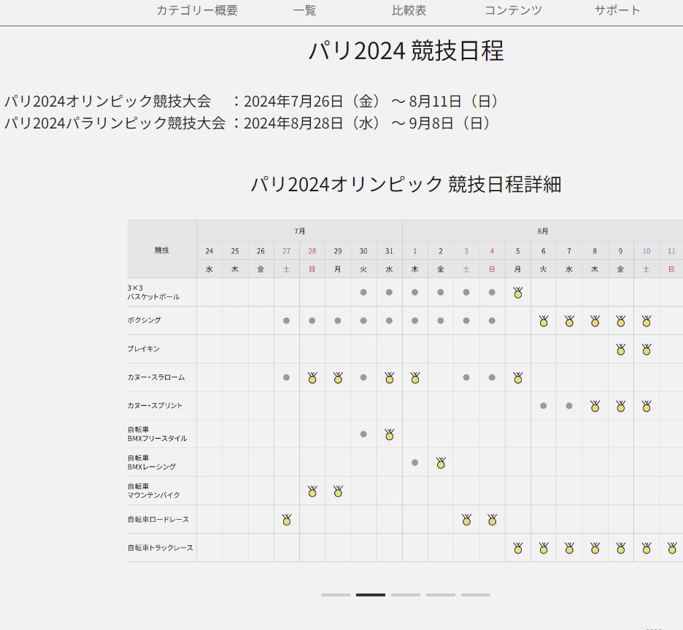Click Track Race medal icon on August 11
Image resolution: width=683 pixels, height=630 pixels.
tap(671, 548)
